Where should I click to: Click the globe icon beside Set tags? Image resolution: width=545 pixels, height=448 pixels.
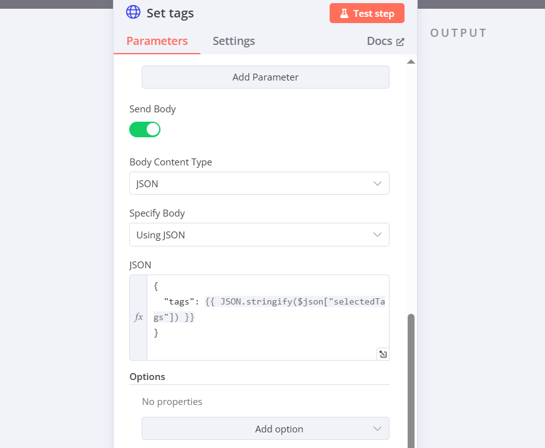(x=133, y=12)
